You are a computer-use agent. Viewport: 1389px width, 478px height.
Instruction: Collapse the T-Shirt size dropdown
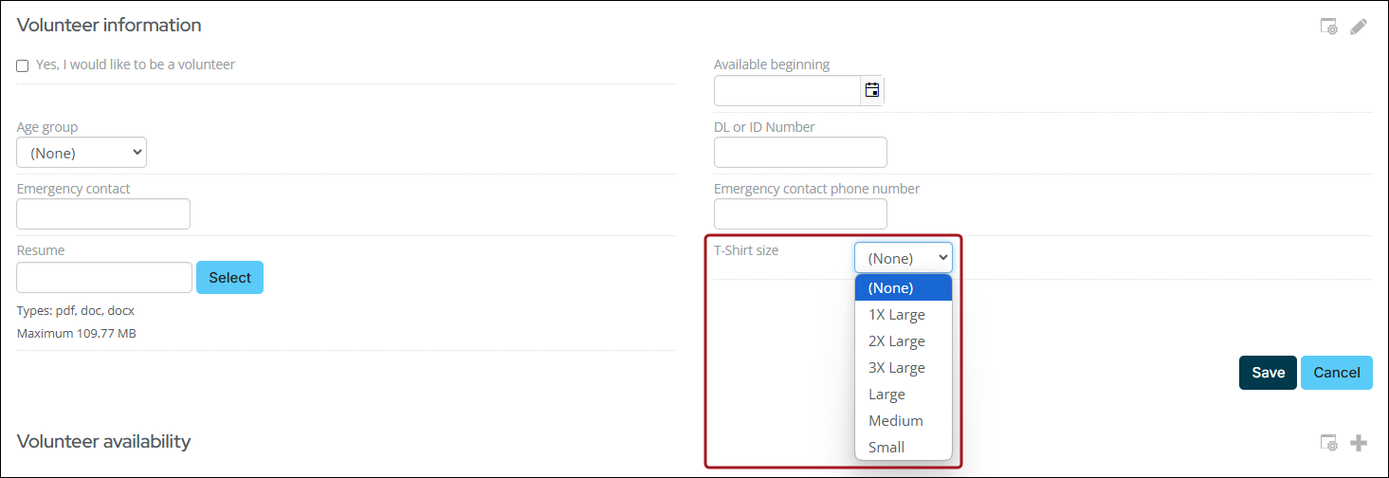903,258
